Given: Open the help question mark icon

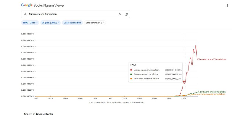Looking at the screenshot, I should click(x=126, y=14).
